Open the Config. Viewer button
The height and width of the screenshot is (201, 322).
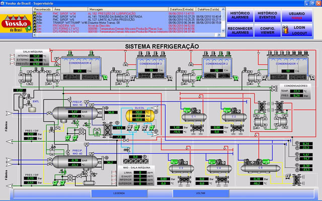267,30
